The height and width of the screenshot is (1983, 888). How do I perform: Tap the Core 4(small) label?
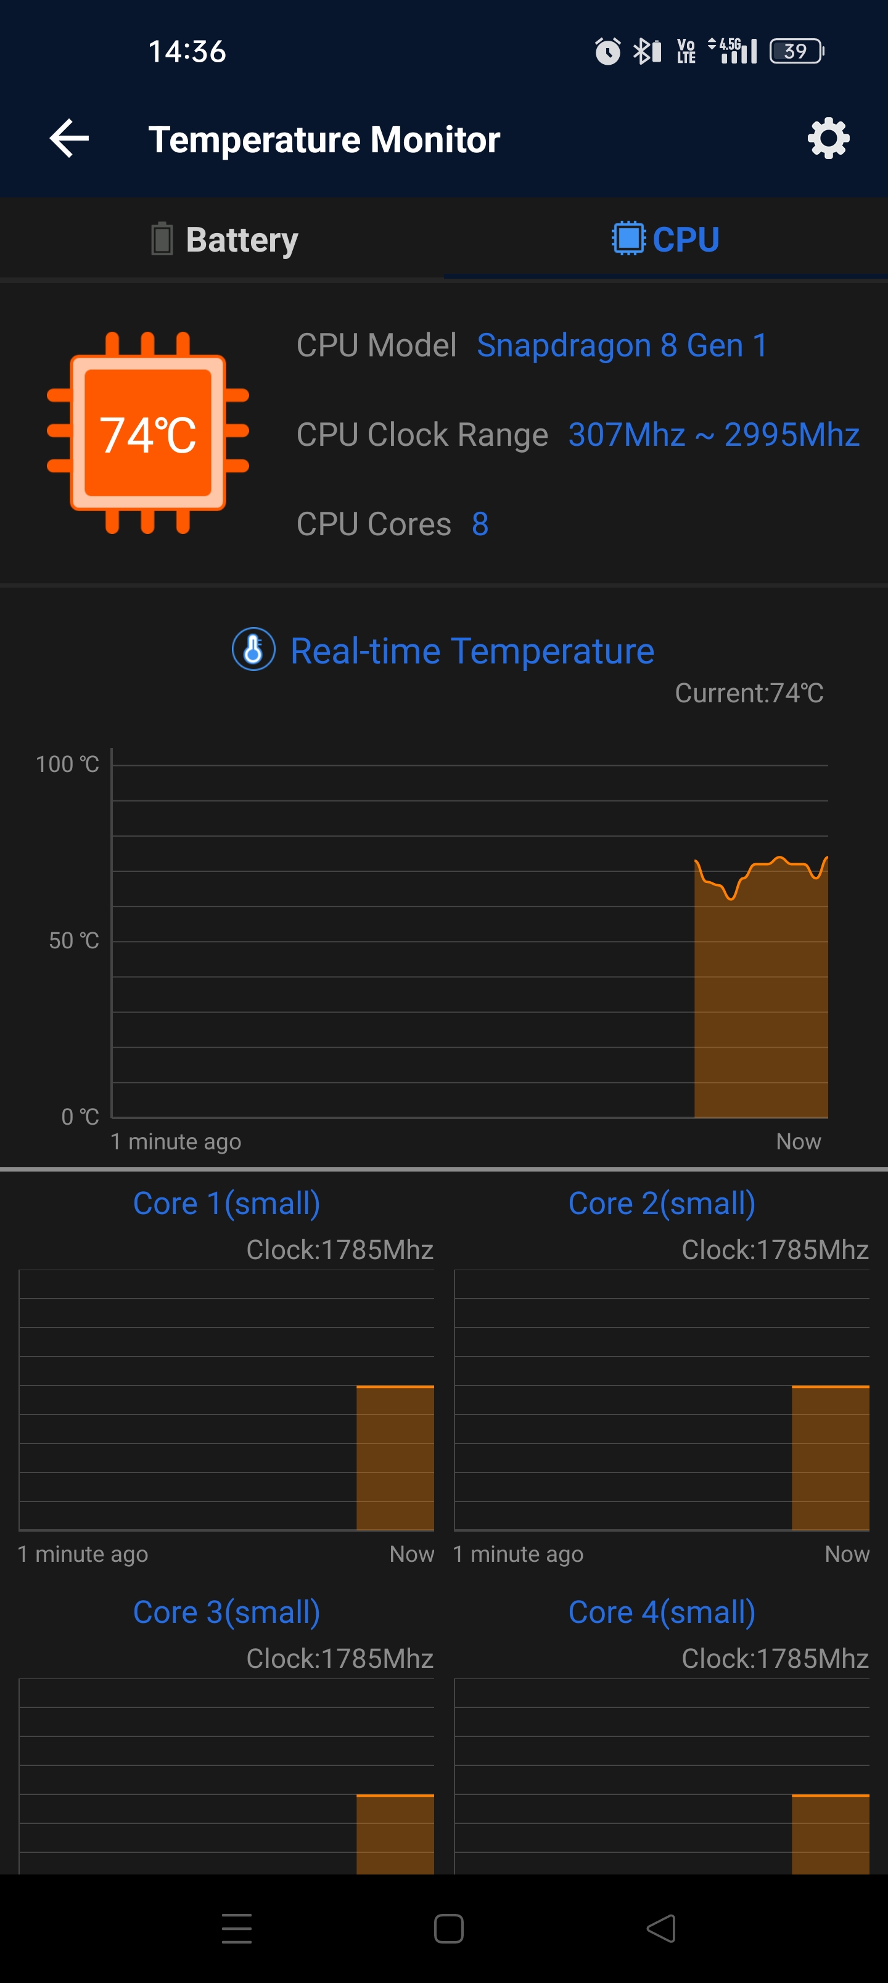click(662, 1612)
